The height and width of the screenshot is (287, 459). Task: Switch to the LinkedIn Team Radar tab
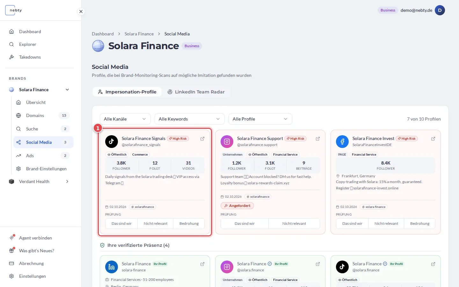(x=196, y=92)
